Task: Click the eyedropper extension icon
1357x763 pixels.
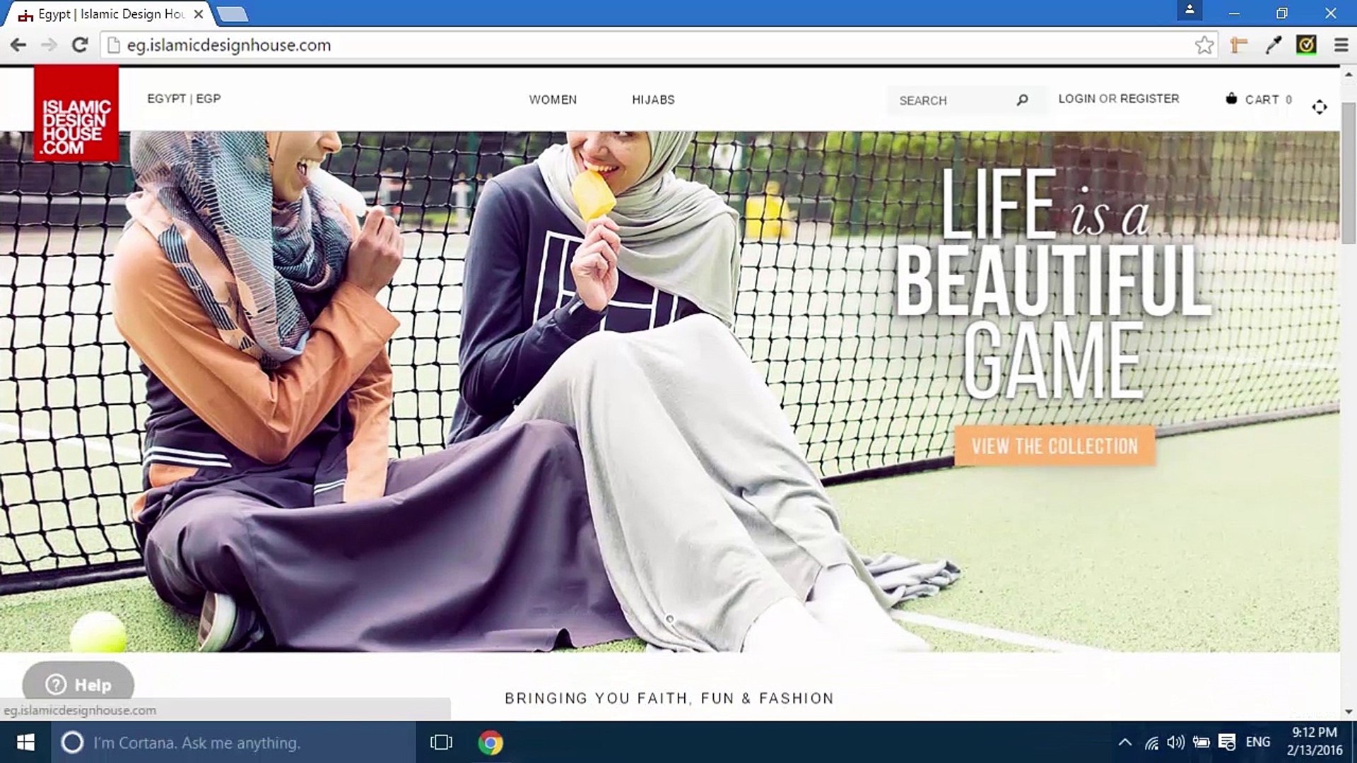Action: pos(1273,45)
